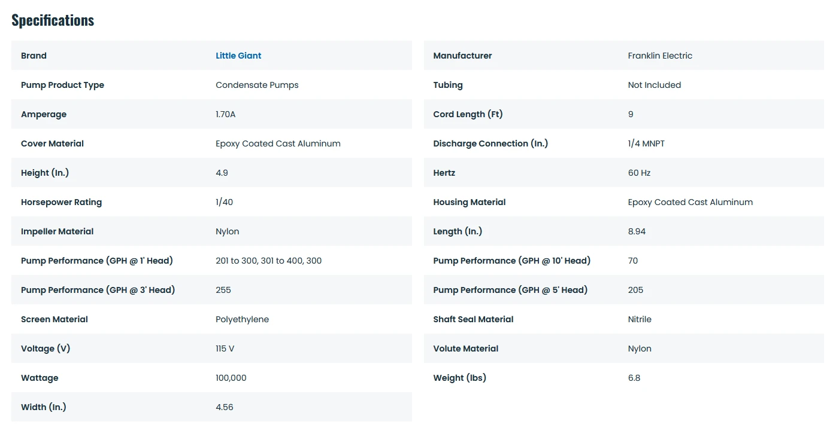836x434 pixels.
Task: Click the Horsepower Rating label
Action: pos(61,202)
